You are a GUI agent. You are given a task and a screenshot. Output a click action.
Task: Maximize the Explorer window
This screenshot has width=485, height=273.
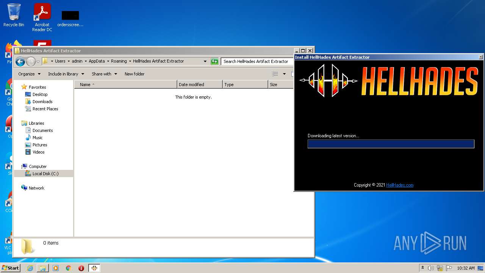[303, 50]
